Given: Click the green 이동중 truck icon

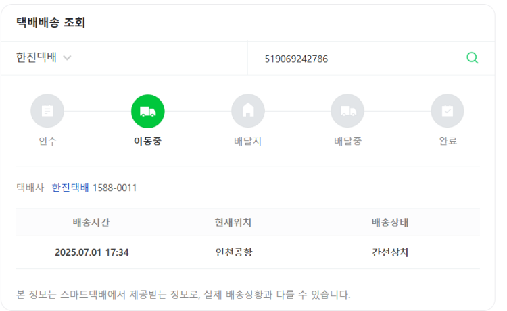Looking at the screenshot, I should tap(148, 111).
